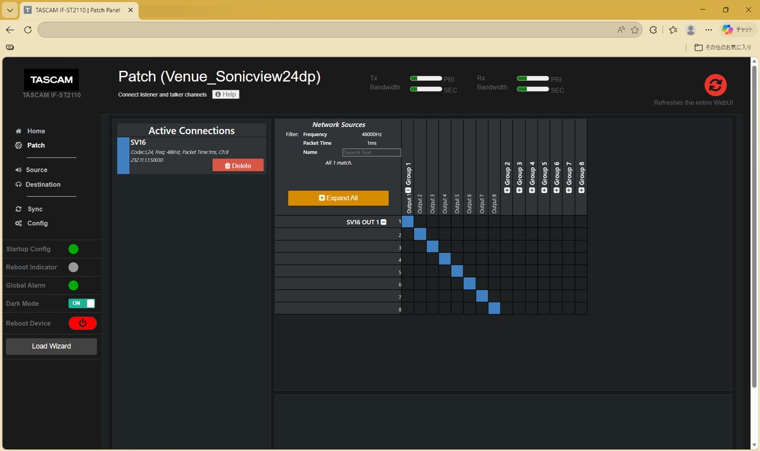Open the browser extensions icon
This screenshot has width=760, height=451.
click(x=654, y=30)
